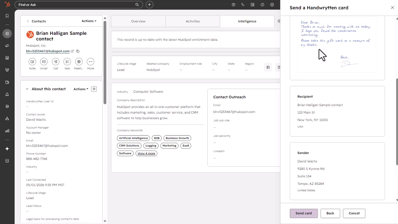Viewport: 398px width, 224px height.
Task: Open the Marketing megaphone sidebar icon
Action: (7, 46)
